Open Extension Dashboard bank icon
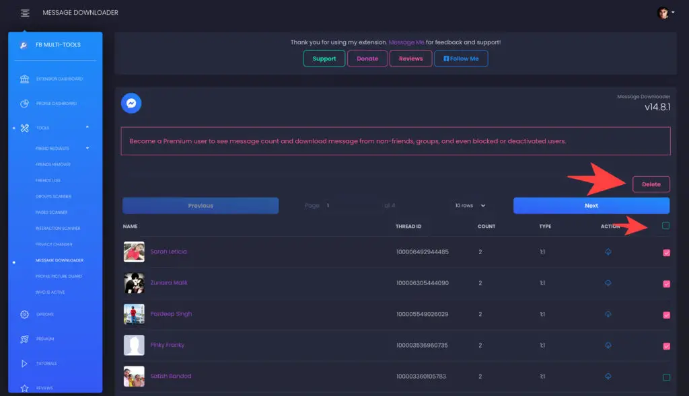 click(x=25, y=79)
